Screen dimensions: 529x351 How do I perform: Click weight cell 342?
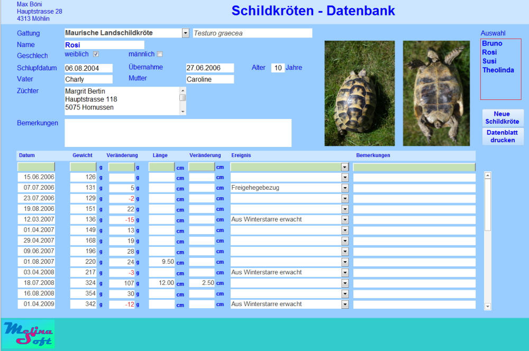(x=84, y=304)
